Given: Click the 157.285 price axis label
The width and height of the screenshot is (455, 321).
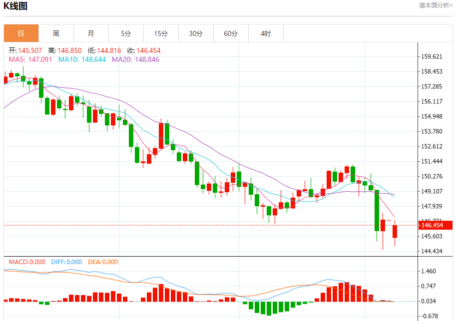Looking at the screenshot, I should (x=432, y=86).
